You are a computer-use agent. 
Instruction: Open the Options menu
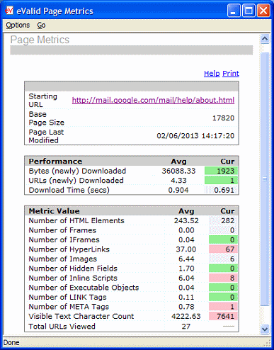coord(18,25)
